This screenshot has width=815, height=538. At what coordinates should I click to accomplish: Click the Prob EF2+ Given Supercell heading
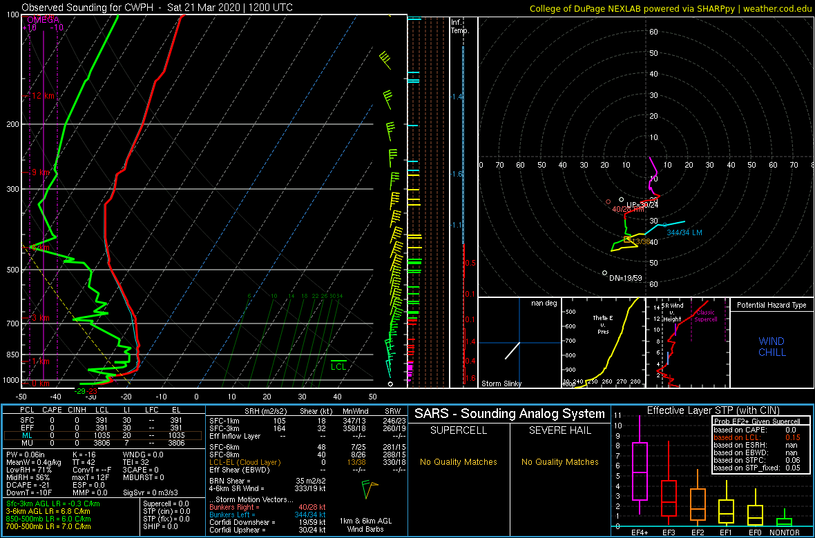(756, 421)
